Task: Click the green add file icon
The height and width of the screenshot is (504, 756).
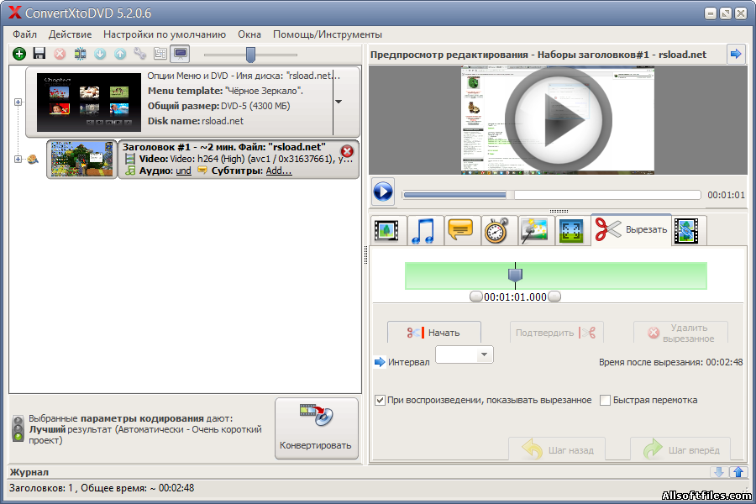Action: click(x=19, y=54)
